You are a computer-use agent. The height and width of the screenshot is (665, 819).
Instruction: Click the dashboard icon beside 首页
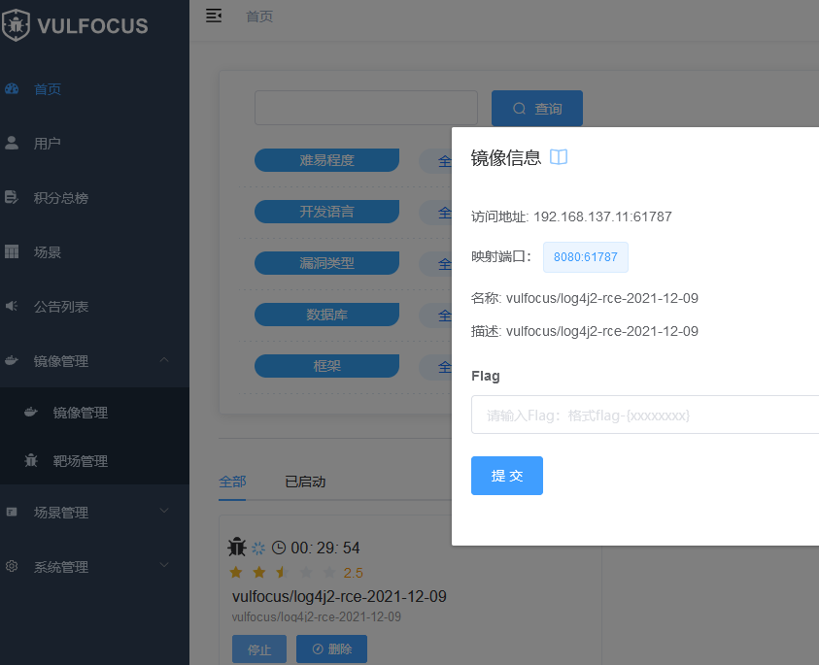tap(12, 89)
